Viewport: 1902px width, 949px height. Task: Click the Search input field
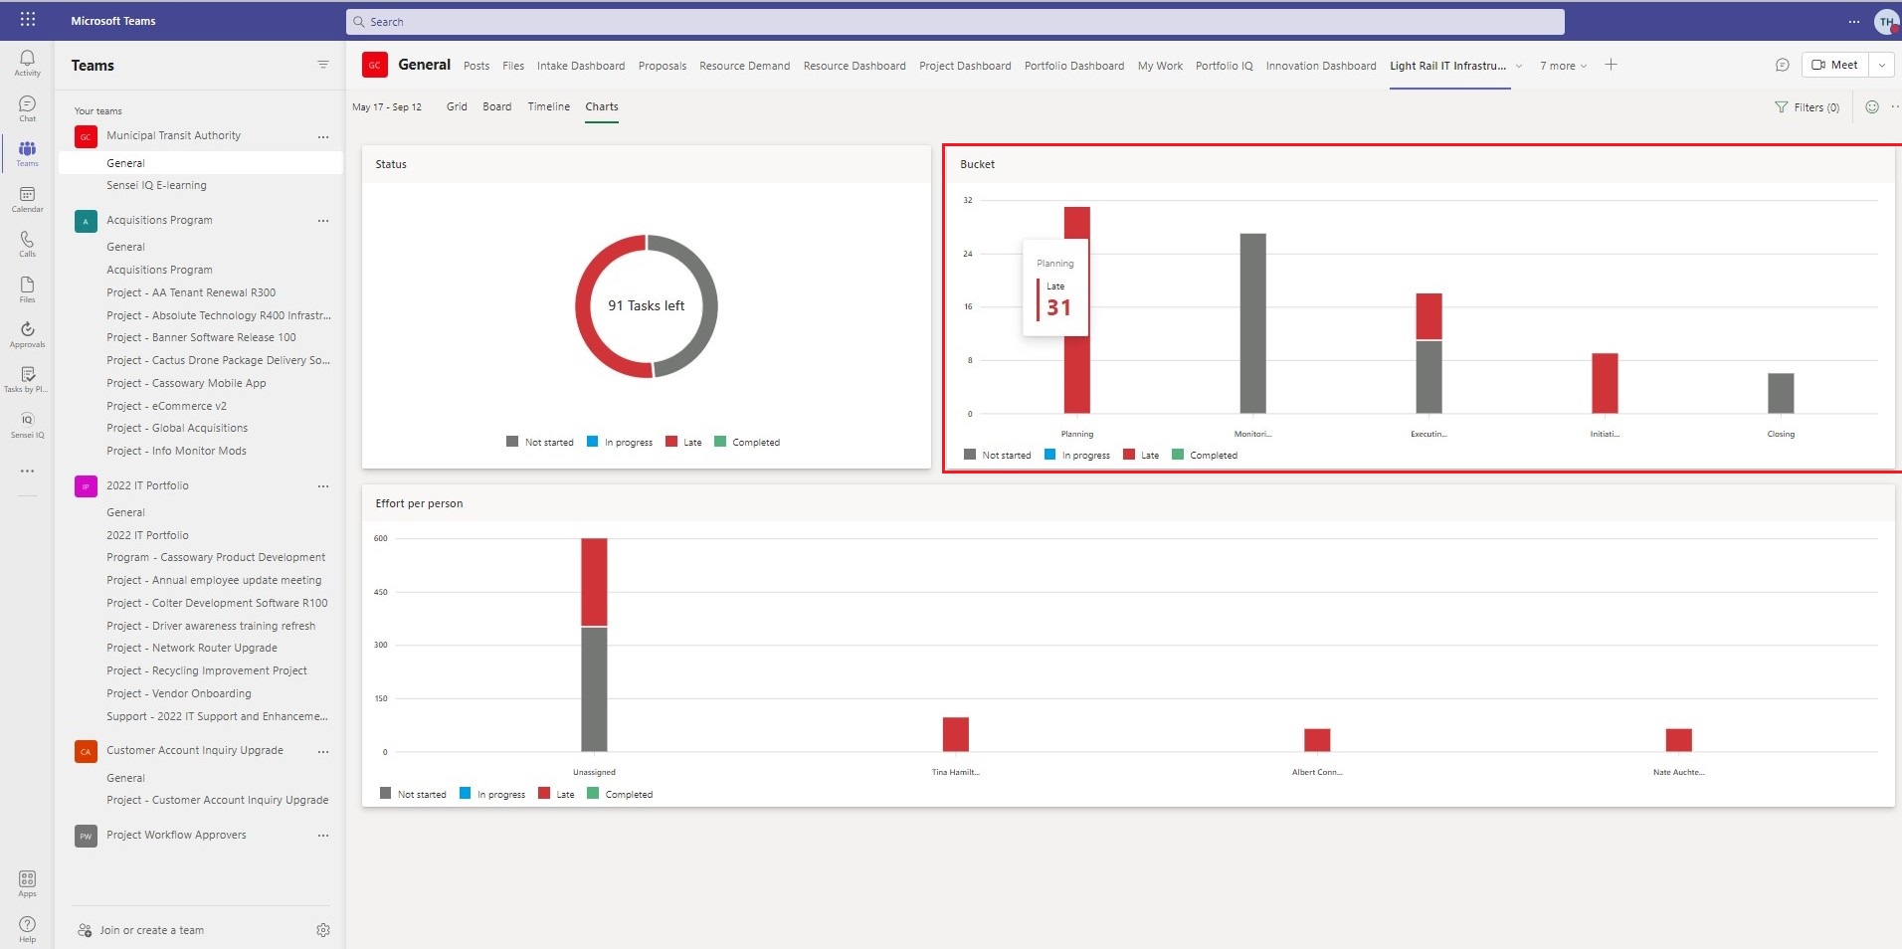tap(955, 21)
